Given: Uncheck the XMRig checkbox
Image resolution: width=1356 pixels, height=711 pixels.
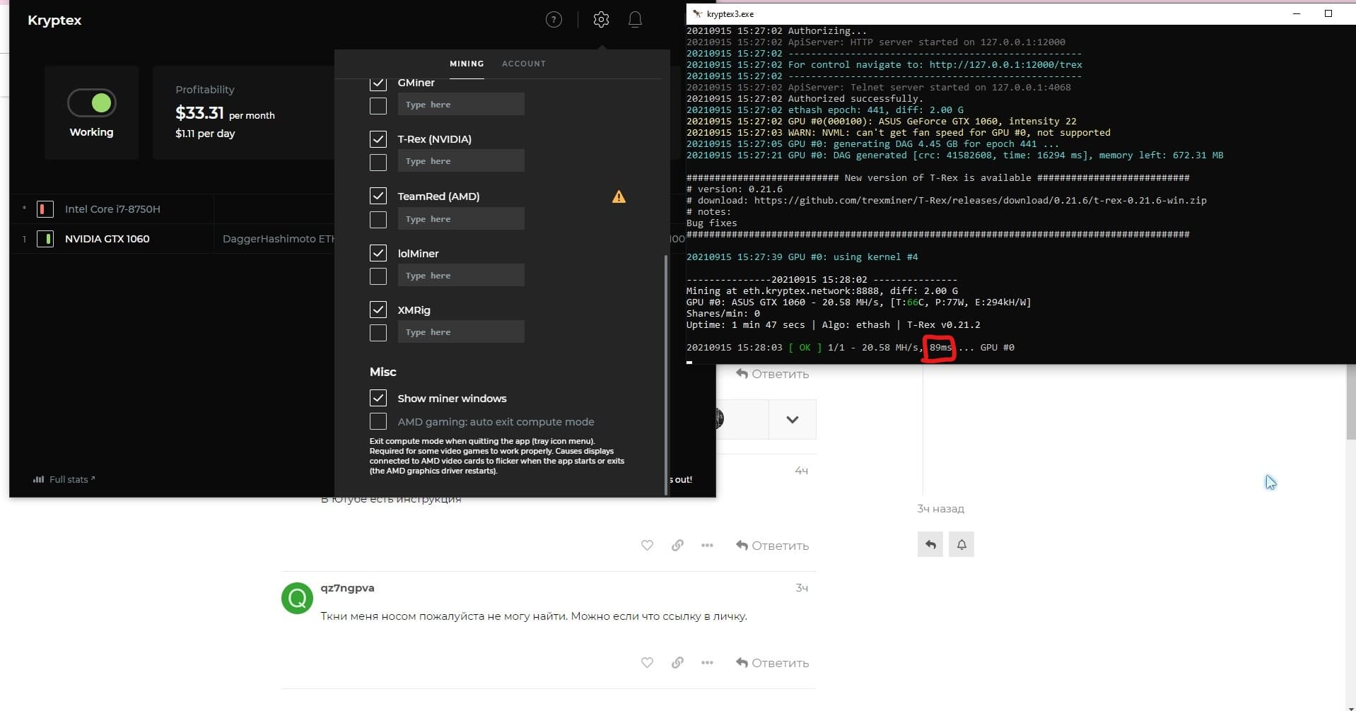Looking at the screenshot, I should tap(378, 310).
